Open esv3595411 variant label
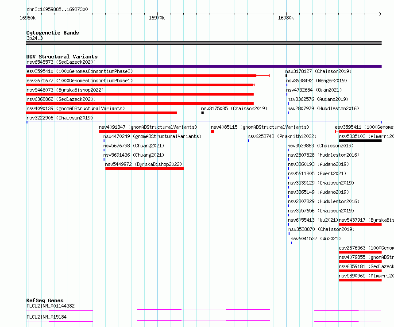 [x=364, y=127]
